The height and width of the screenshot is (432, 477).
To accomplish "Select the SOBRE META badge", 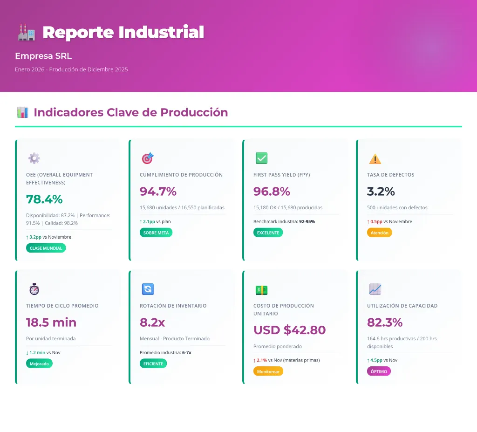I will tap(156, 233).
